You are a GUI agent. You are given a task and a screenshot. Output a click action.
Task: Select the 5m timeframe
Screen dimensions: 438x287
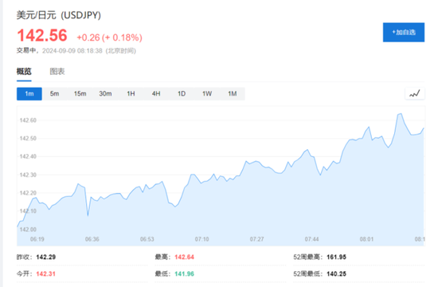point(54,94)
